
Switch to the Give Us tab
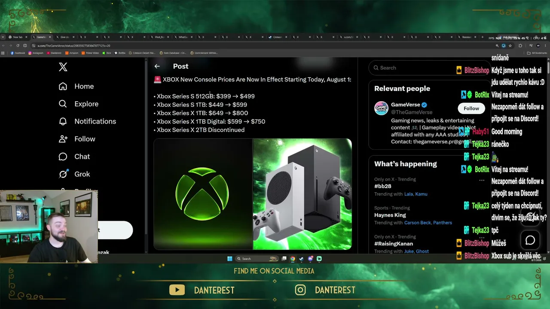point(64,37)
